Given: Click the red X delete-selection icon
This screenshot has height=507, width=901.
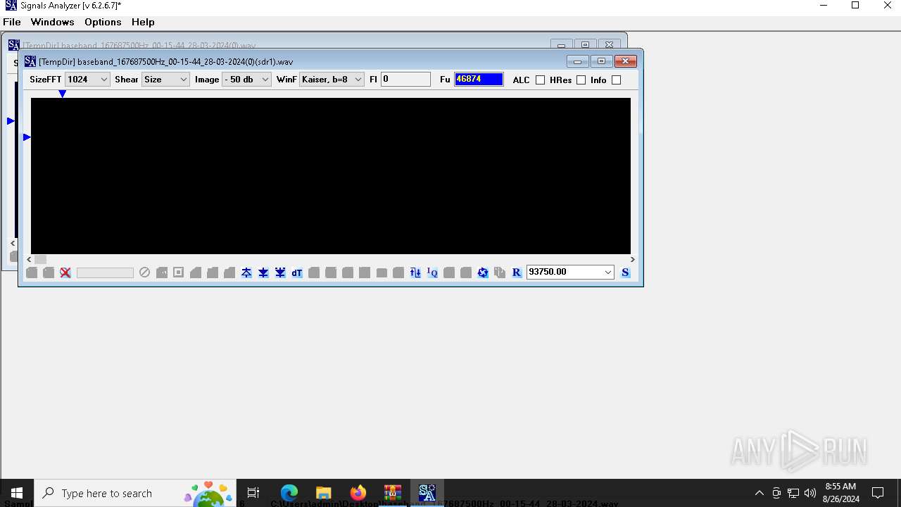Looking at the screenshot, I should point(65,273).
